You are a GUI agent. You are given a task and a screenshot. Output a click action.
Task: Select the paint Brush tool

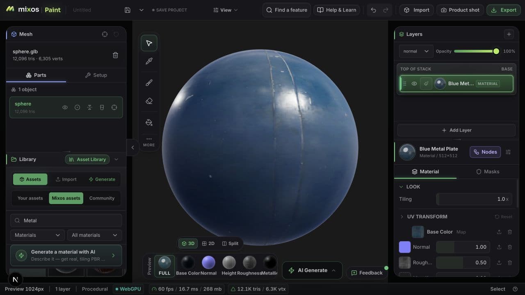pos(149,83)
